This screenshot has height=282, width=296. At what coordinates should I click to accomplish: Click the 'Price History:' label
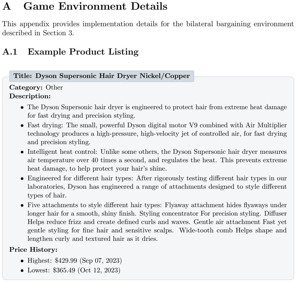33,250
